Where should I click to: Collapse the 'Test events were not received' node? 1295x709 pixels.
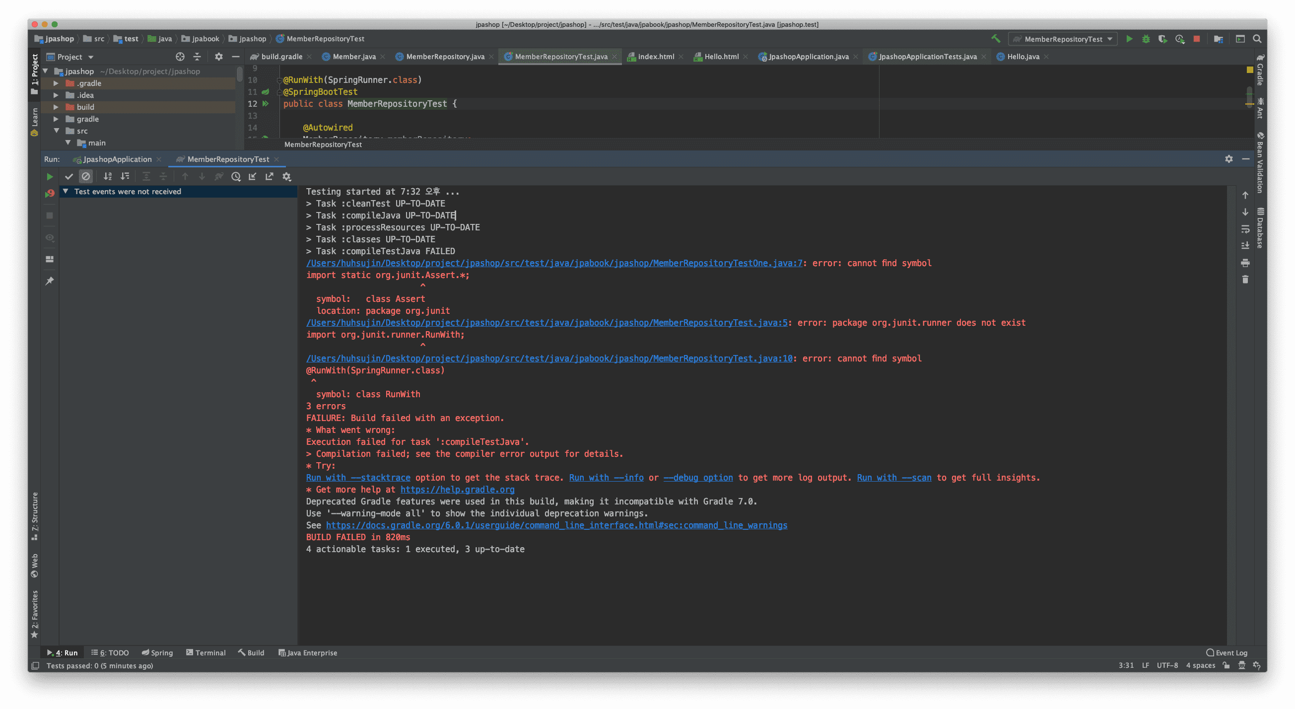point(66,192)
